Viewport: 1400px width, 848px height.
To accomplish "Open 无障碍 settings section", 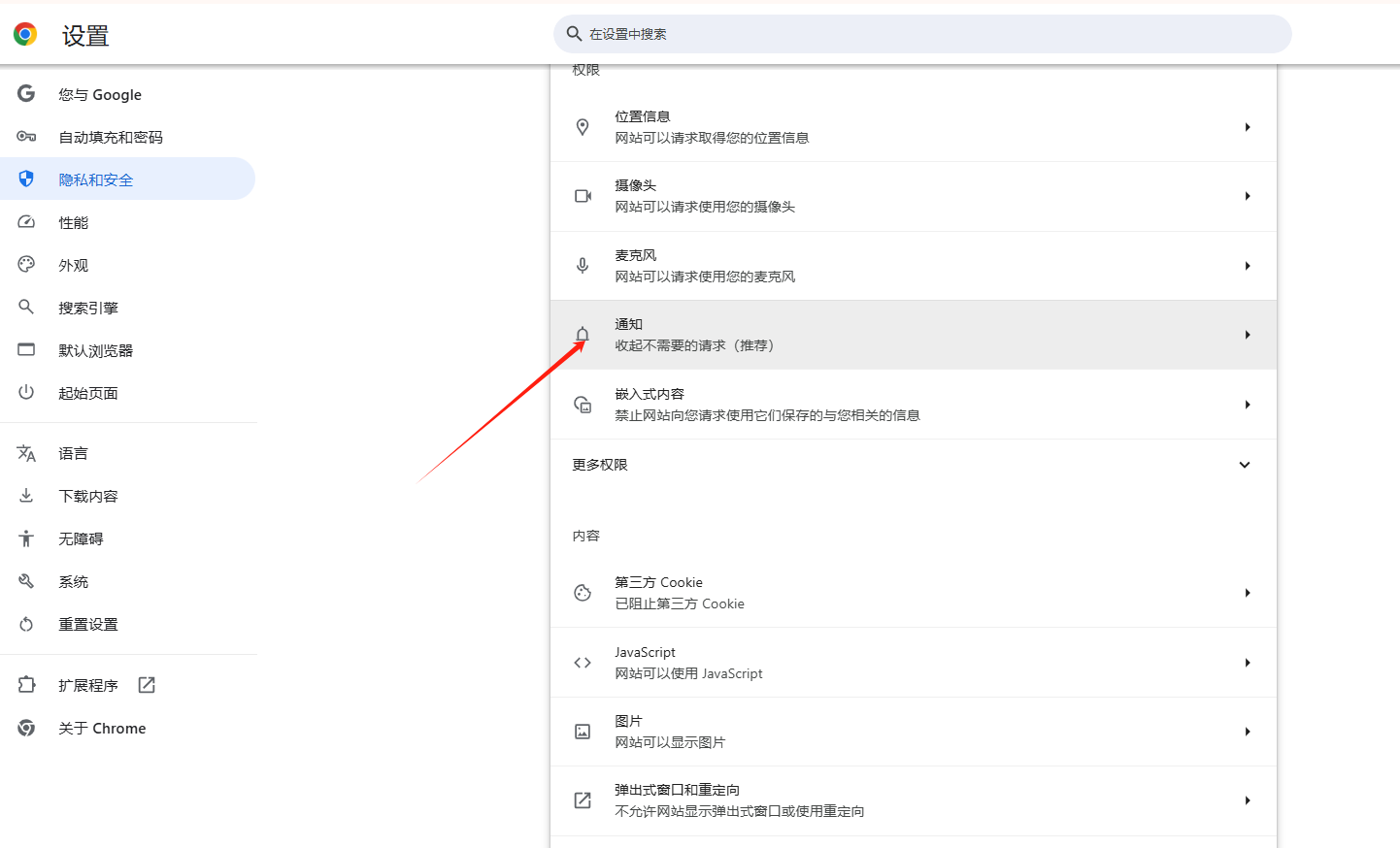I will point(127,538).
